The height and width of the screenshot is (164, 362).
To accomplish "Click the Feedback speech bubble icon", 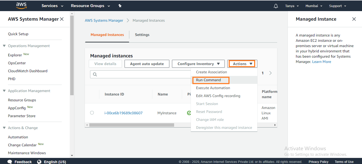I will (10, 162).
